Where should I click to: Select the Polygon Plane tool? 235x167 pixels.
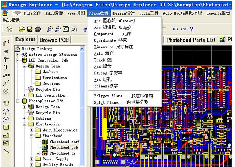(x=6, y=135)
